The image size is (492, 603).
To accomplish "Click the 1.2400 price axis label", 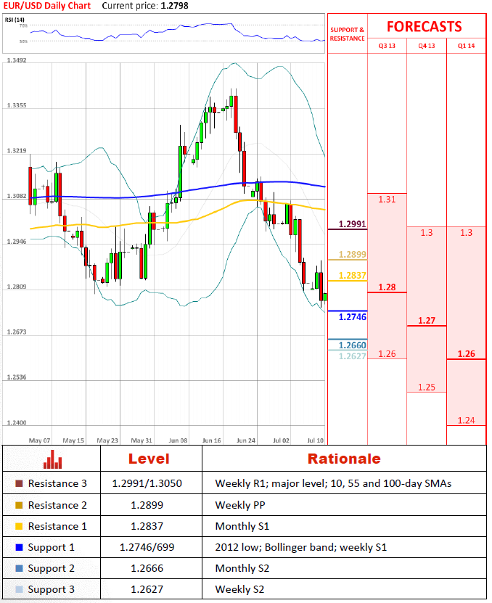I will [x=17, y=422].
